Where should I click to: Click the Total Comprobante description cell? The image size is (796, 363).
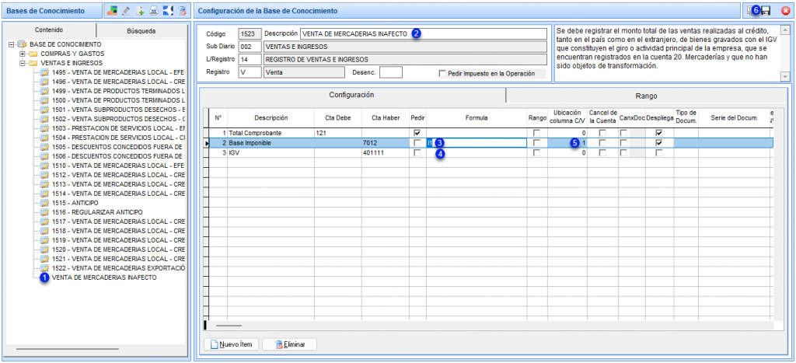[x=271, y=132]
